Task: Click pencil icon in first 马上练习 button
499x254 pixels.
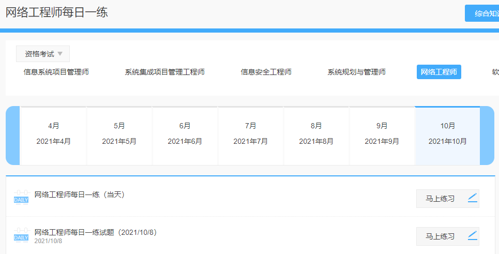Action: (x=472, y=198)
